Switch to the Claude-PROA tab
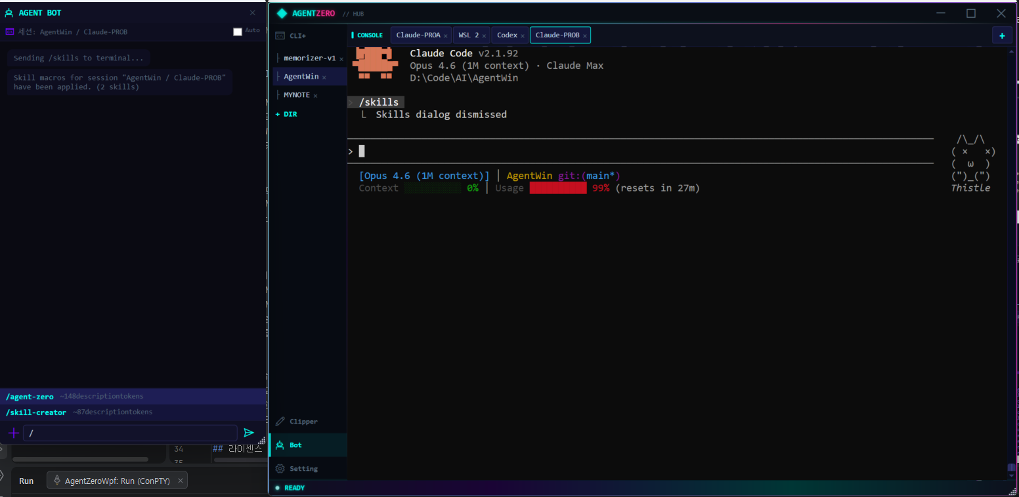Viewport: 1019px width, 497px height. [418, 35]
